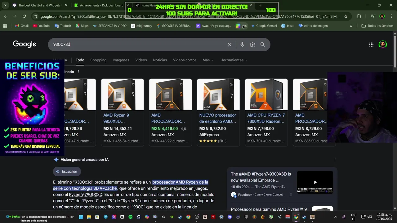Open the editor de imagen bookmark
The height and width of the screenshot is (223, 397).
tap(313, 26)
